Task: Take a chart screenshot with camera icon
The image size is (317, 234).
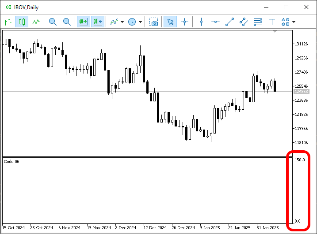Action: (x=154, y=22)
